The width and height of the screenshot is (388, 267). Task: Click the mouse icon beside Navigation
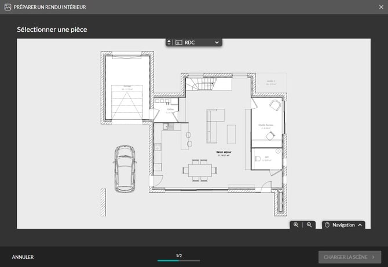pos(327,225)
